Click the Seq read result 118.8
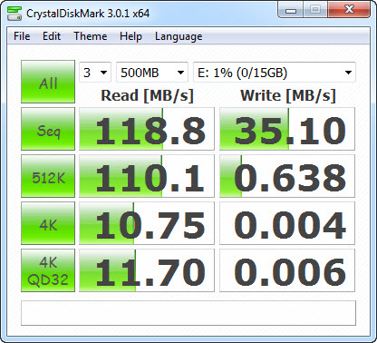The image size is (377, 343). (147, 129)
